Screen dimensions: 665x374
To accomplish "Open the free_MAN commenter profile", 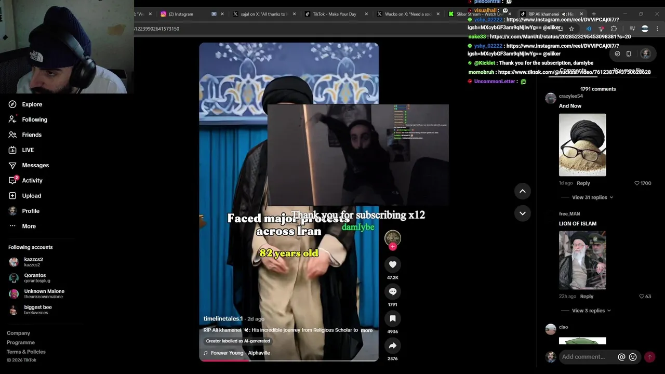I will tap(569, 214).
